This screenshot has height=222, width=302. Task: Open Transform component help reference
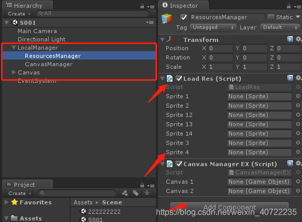290,39
